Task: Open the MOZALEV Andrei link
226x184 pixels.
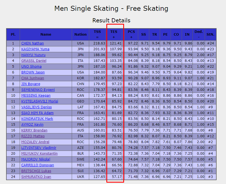Action: [35, 142]
